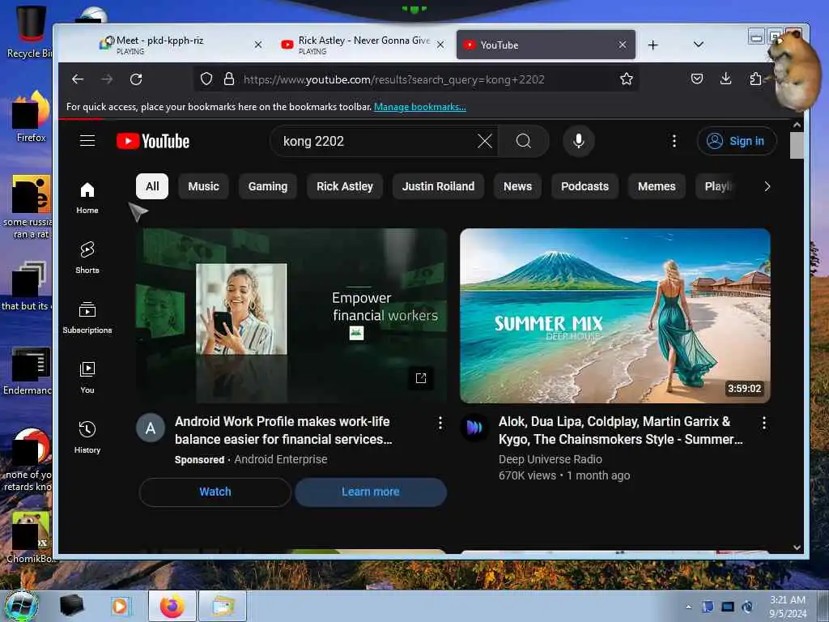Select the YouTube tab
The width and height of the screenshot is (829, 622).
click(x=545, y=45)
